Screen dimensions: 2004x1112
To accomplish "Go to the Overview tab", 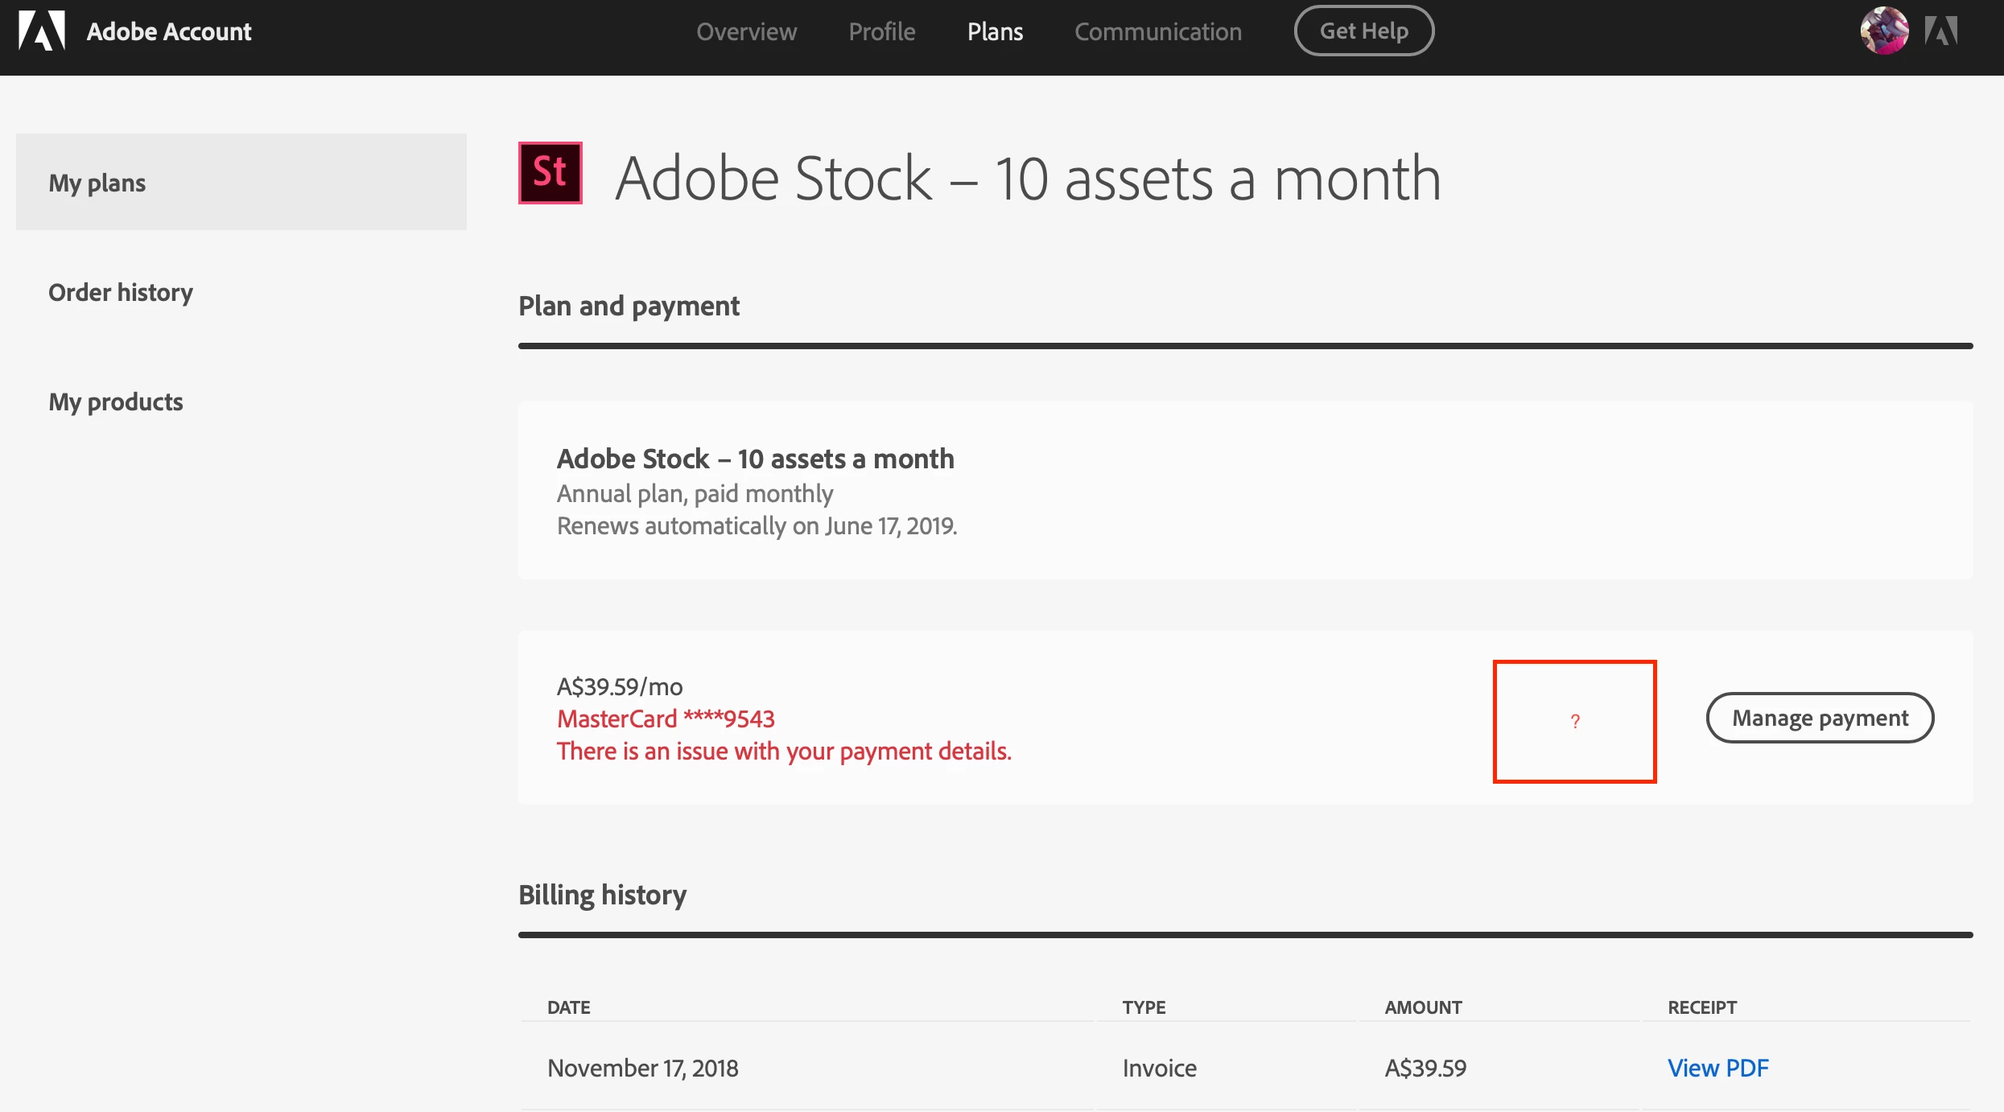I will click(746, 31).
